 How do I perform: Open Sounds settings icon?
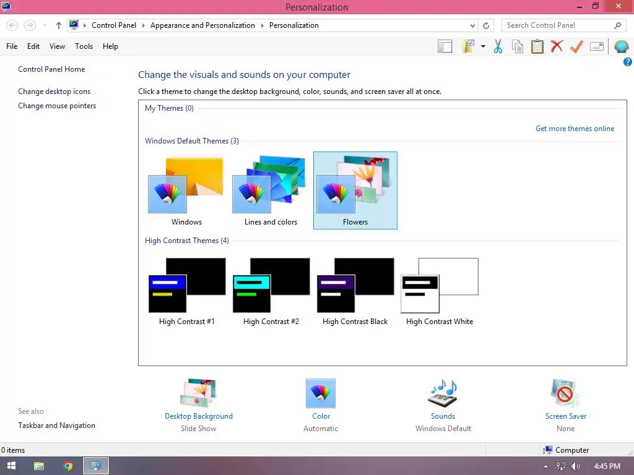[x=443, y=393]
